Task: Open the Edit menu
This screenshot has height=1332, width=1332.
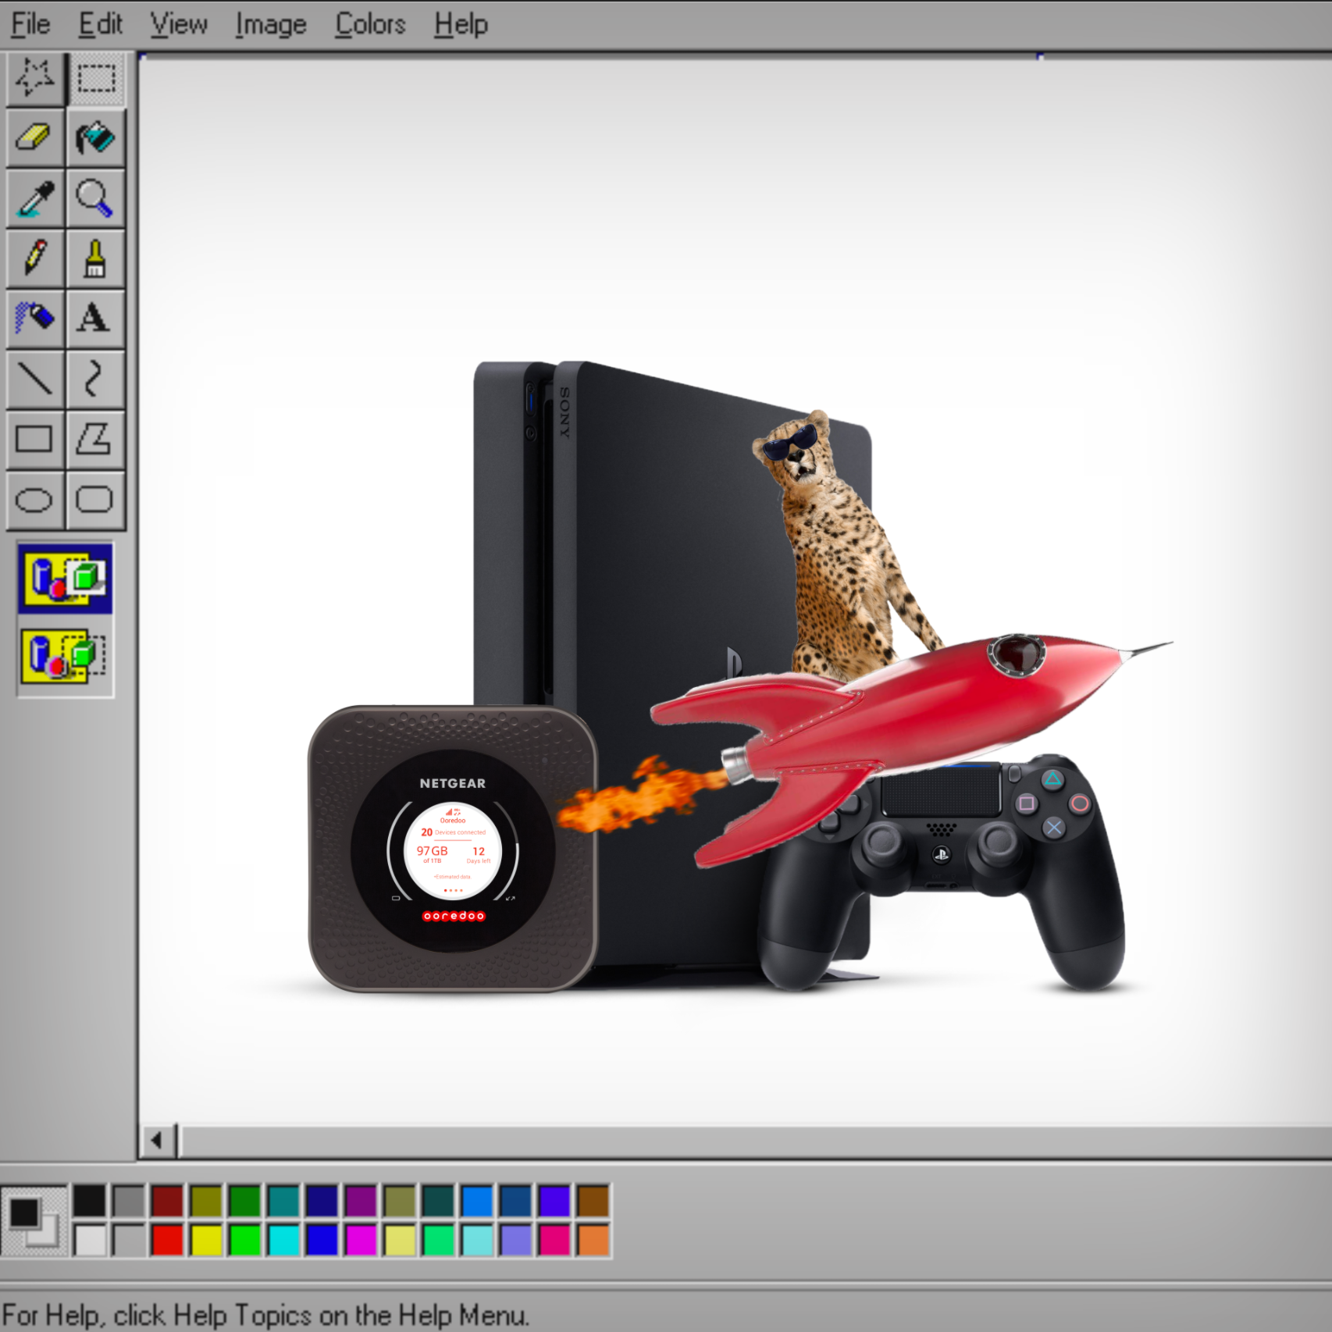Action: [x=101, y=24]
